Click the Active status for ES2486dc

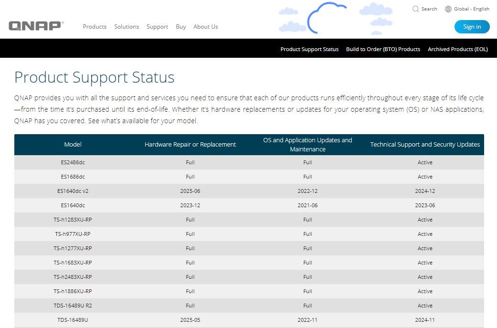(x=425, y=162)
